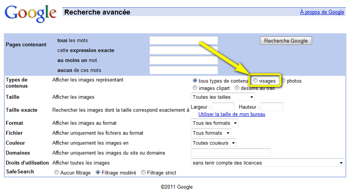Click the 'Format' row label
Screen dimensions: 351x194
tap(14, 123)
